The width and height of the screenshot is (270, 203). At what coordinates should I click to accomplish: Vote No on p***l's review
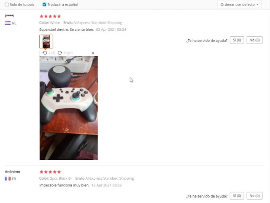click(254, 40)
